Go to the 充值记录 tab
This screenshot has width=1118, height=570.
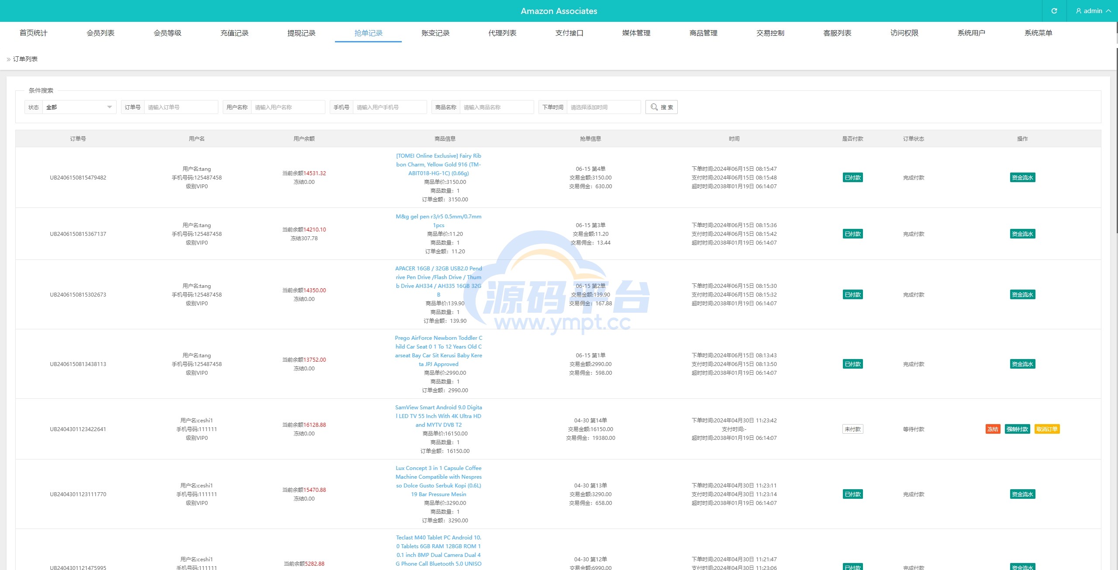tap(234, 33)
